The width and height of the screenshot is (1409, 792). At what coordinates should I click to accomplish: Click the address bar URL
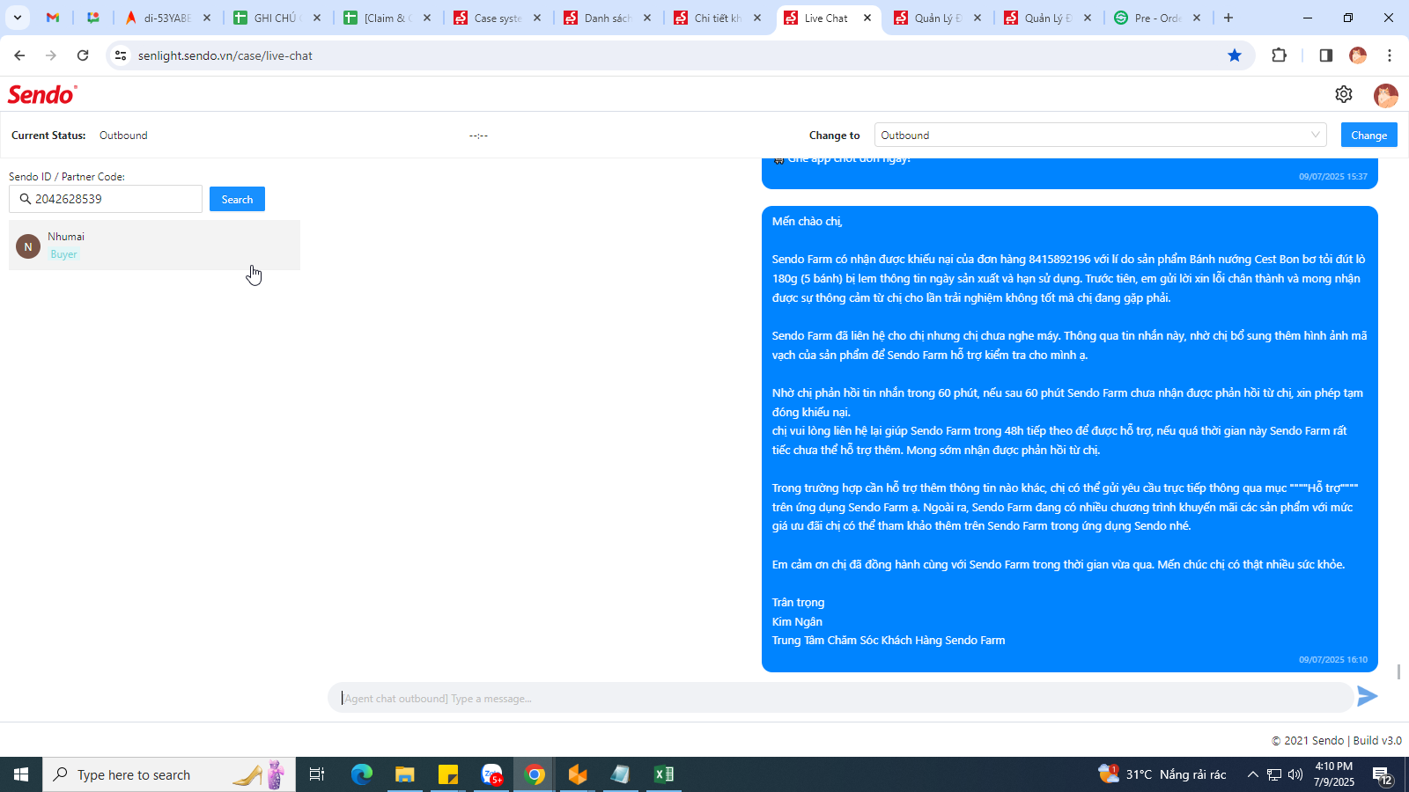click(225, 55)
